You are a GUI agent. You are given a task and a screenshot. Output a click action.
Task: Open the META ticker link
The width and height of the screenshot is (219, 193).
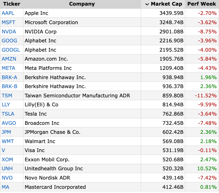(8, 68)
